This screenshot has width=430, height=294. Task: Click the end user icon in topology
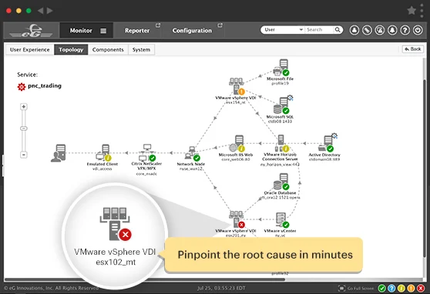tap(59, 153)
